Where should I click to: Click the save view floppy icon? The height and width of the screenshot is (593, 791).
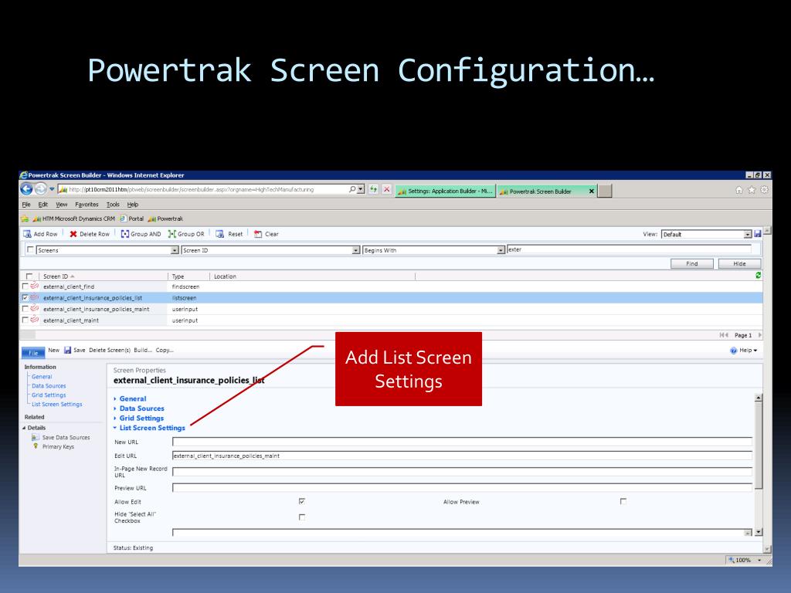pos(757,234)
